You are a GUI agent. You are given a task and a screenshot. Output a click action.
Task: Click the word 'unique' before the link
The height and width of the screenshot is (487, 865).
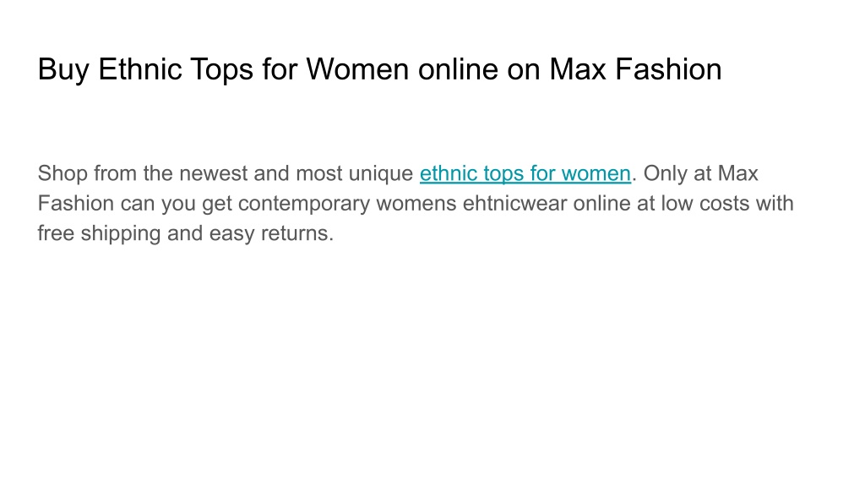[x=381, y=174]
